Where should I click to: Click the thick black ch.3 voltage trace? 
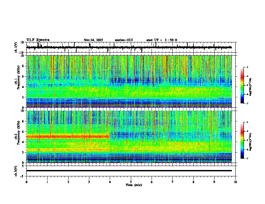[129, 171]
